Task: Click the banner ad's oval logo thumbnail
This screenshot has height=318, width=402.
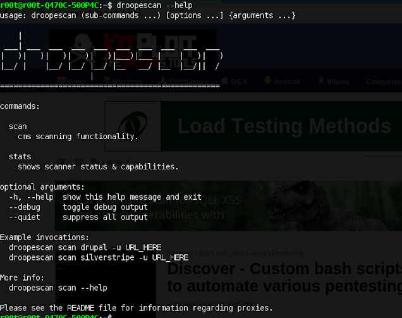Action: click(x=133, y=126)
